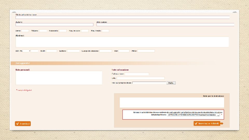Click the Pag. iniziale field
This screenshot has height=140, width=249.
pyautogui.click(x=85, y=31)
